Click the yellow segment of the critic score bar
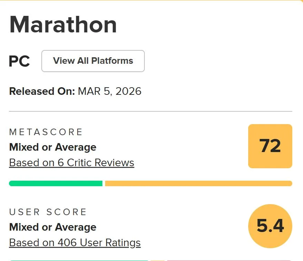Viewport: 303px width, 261px height. pos(198,183)
